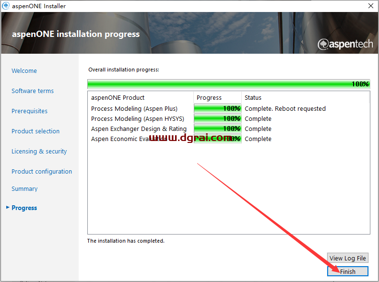This screenshot has width=379, height=282.
Task: Jump to Product selection step
Action: point(36,131)
